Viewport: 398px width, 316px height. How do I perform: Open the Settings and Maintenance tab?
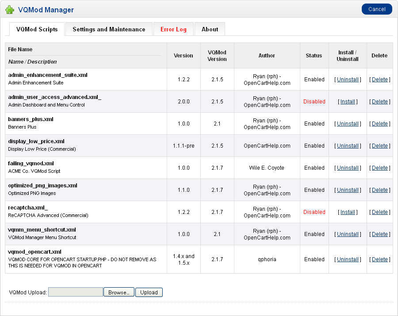pyautogui.click(x=109, y=29)
